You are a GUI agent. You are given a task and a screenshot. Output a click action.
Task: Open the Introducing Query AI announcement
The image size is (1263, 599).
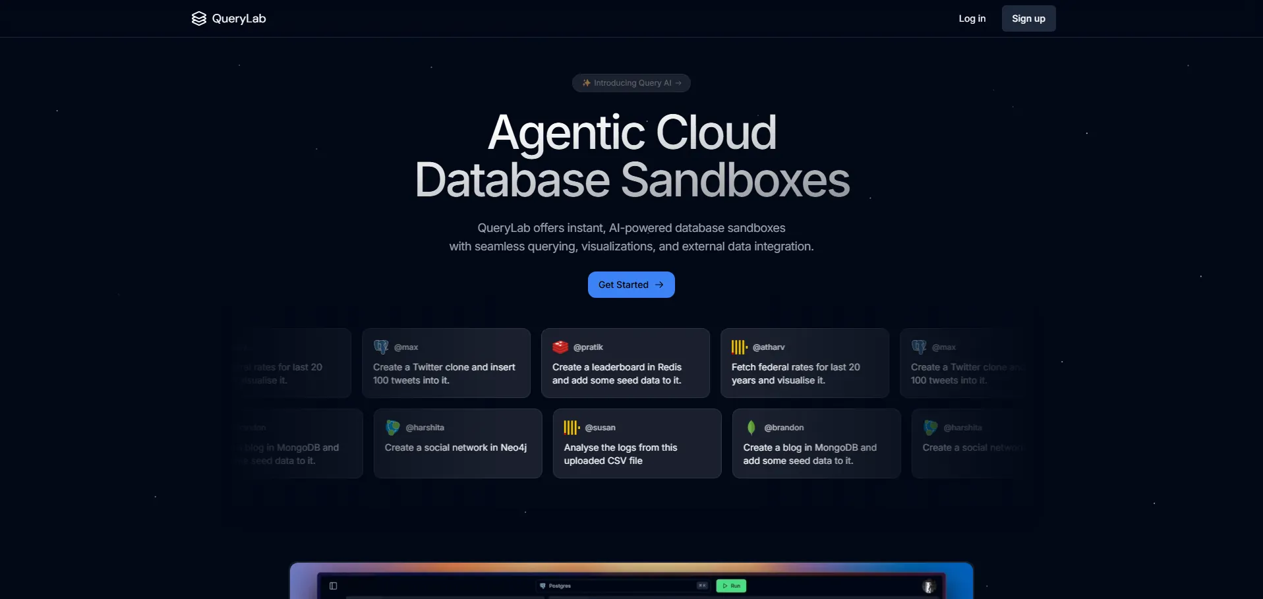coord(631,83)
